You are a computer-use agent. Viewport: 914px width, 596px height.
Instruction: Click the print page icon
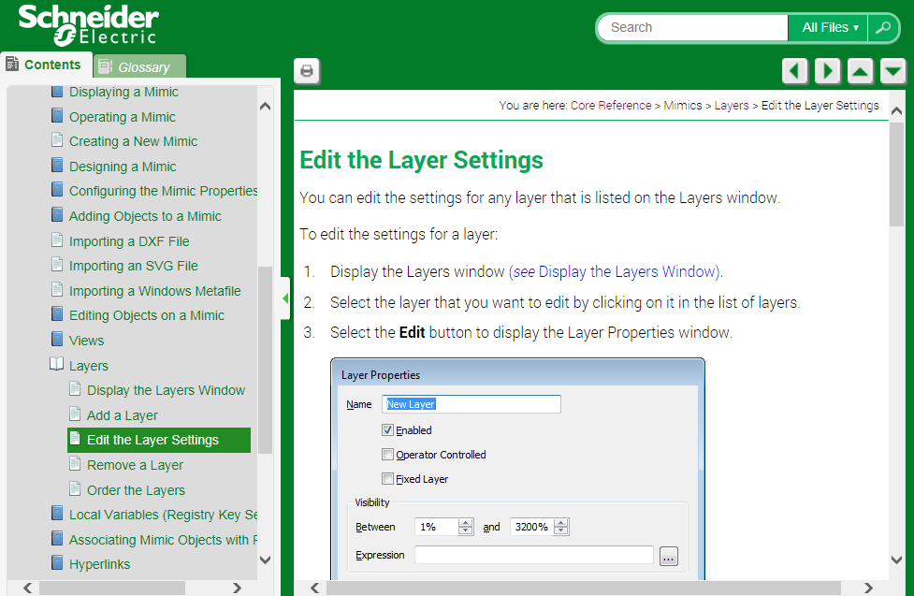(307, 71)
